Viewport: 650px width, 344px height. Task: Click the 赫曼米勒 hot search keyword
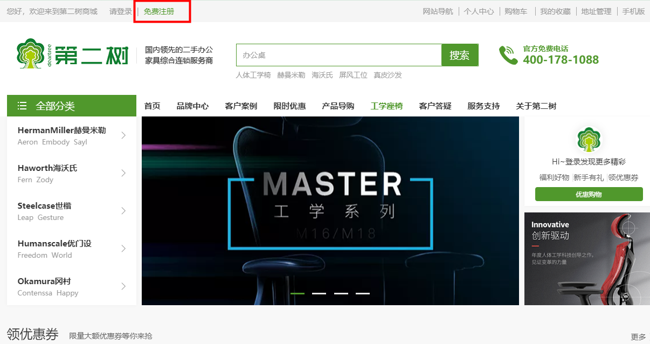coord(291,75)
